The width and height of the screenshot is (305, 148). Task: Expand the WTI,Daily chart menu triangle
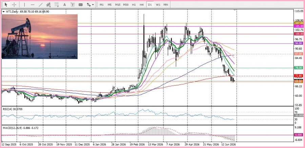[x=3, y=11]
